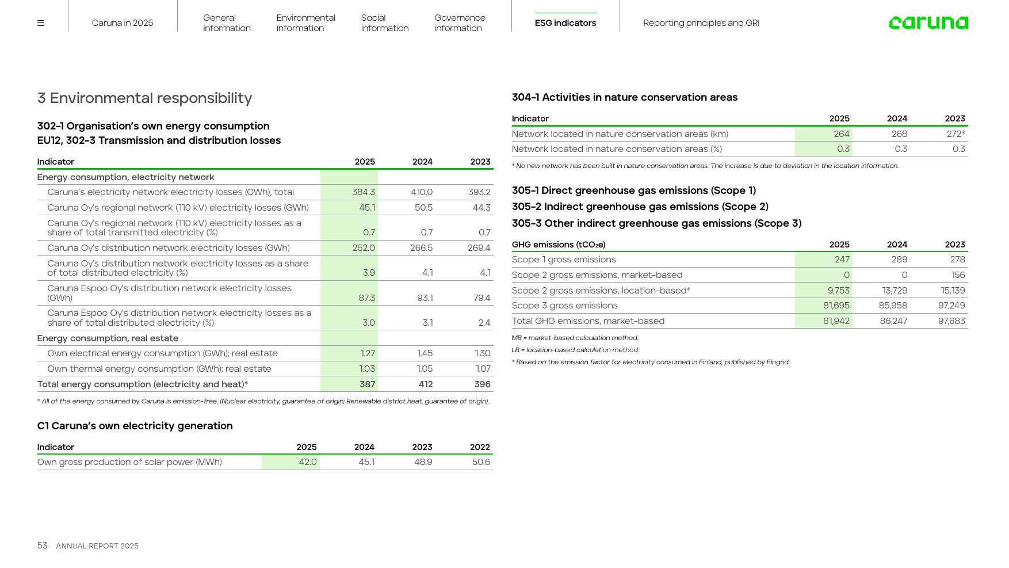Open Reporting principles and GRI

pyautogui.click(x=701, y=23)
